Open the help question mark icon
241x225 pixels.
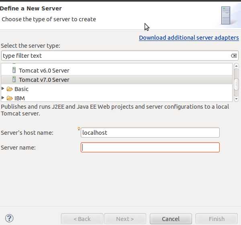9,218
